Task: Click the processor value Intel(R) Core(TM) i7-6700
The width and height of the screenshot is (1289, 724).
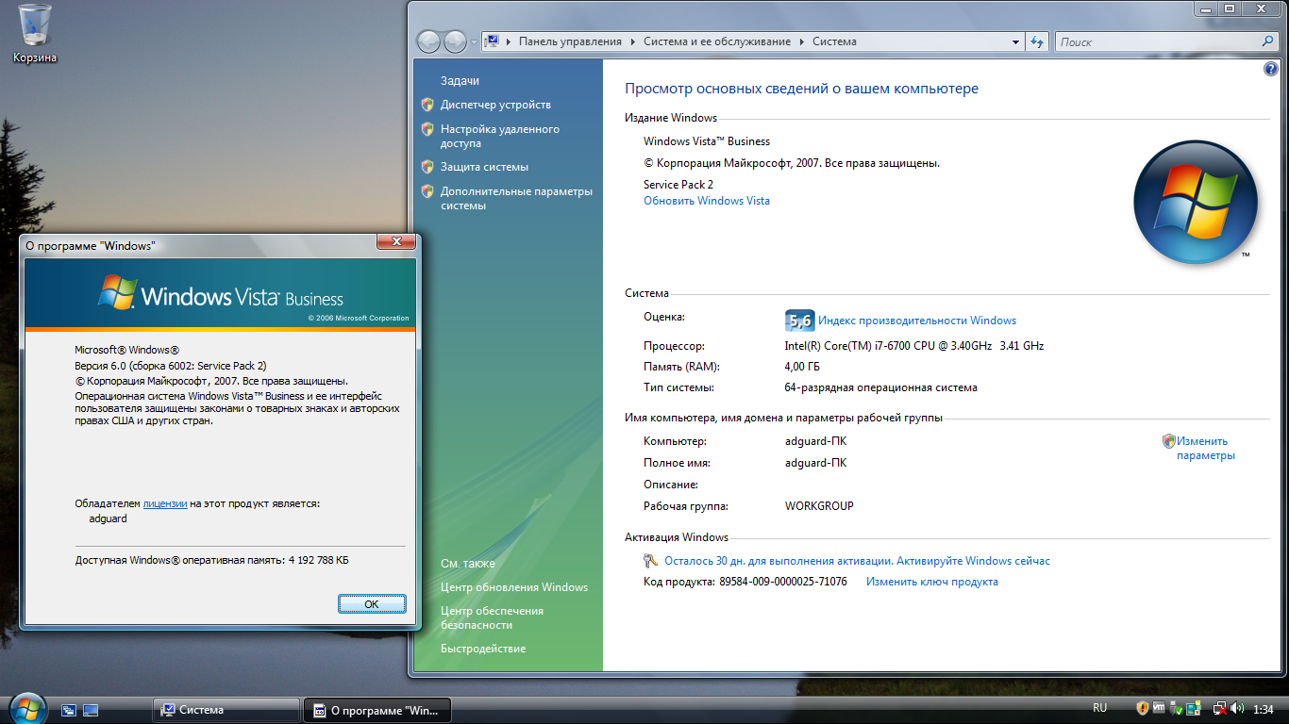Action: coord(914,346)
